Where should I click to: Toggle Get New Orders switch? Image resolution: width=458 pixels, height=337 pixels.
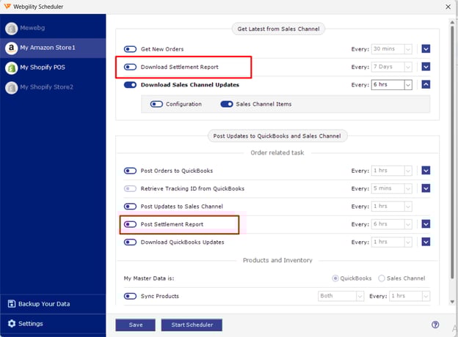pos(130,49)
